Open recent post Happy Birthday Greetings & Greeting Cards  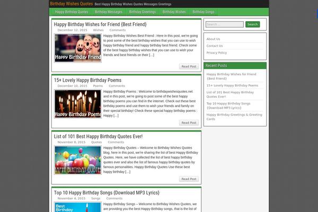pyautogui.click(x=234, y=117)
